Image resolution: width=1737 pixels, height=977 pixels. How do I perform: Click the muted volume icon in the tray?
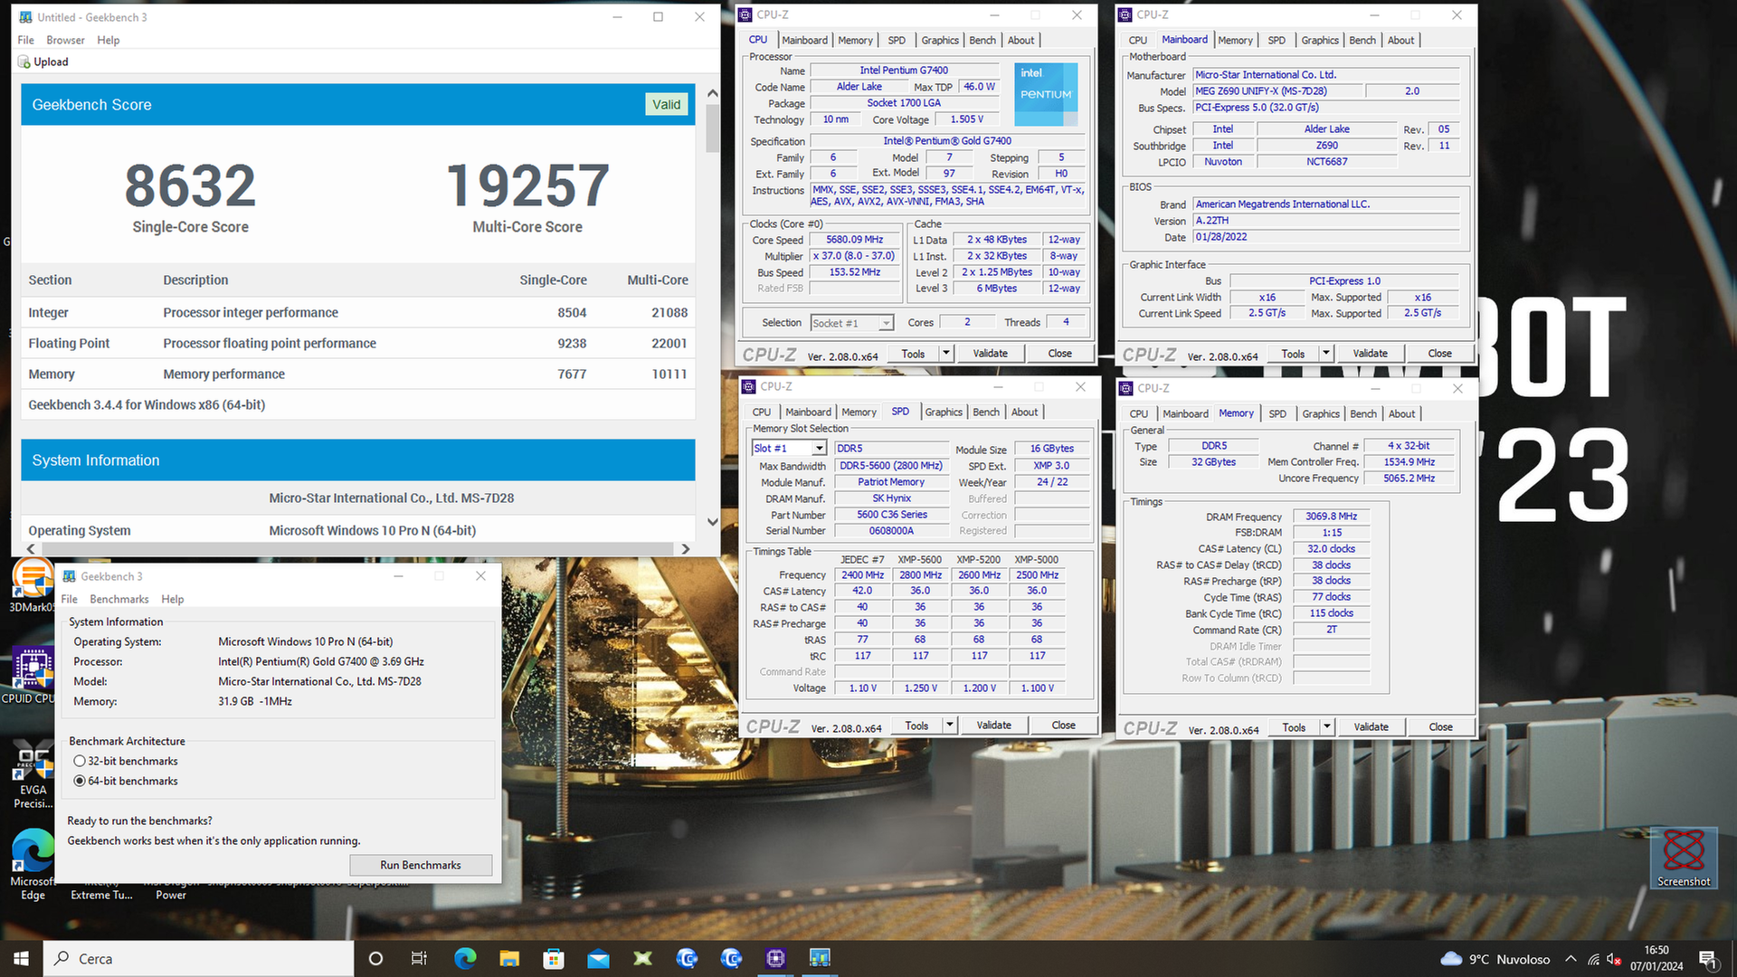[x=1613, y=959]
